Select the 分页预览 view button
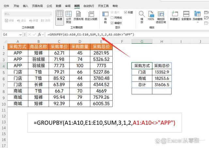The height and width of the screenshot is (148, 209). (69, 17)
